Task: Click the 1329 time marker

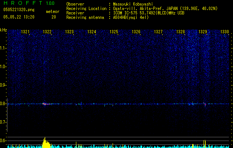Action: pos(203,32)
